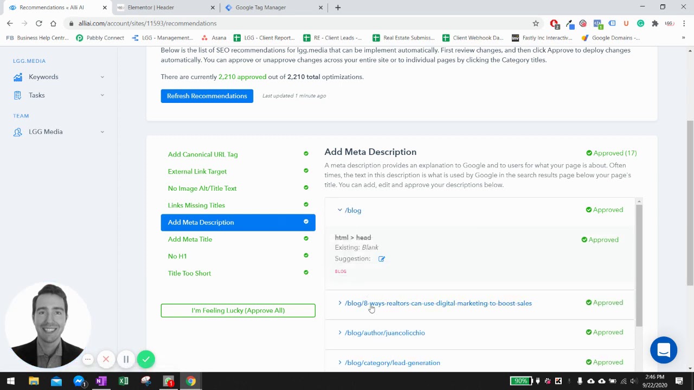Toggle Approved on /blog/author/juancolicchio
The height and width of the screenshot is (390, 694).
[x=605, y=332]
